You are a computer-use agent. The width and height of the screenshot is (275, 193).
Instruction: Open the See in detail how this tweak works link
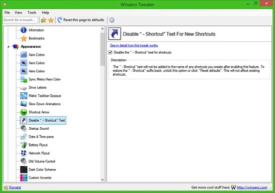(x=134, y=45)
